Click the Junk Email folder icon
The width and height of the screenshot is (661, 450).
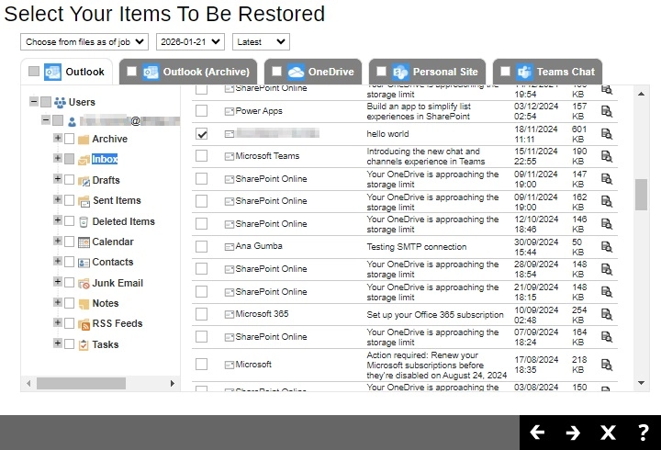click(x=84, y=284)
